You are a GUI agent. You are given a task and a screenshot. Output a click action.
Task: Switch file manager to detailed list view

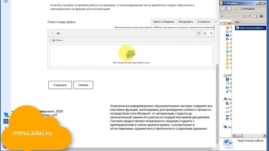205,34
